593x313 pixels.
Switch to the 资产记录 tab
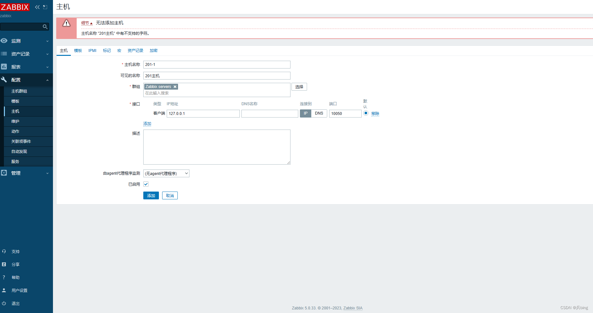(x=135, y=51)
